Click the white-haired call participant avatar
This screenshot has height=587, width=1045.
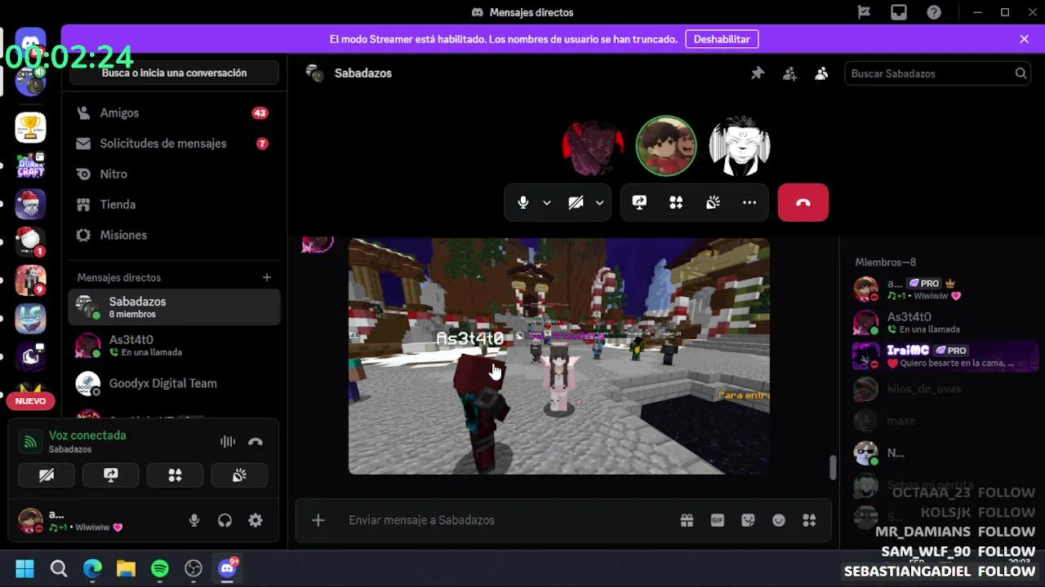click(x=740, y=147)
